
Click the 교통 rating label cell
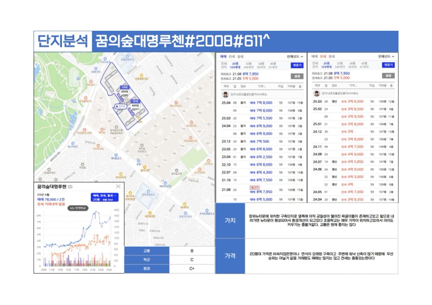tap(147, 251)
